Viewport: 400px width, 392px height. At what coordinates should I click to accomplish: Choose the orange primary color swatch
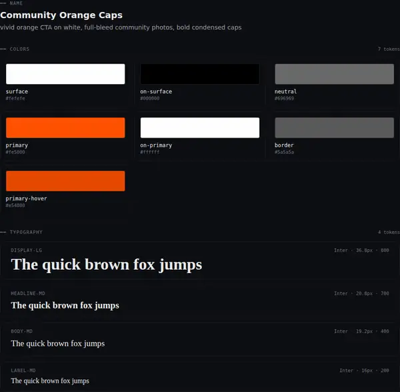coord(65,128)
